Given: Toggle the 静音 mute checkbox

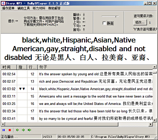Looking at the screenshot, I should pyautogui.click(x=104, y=23).
